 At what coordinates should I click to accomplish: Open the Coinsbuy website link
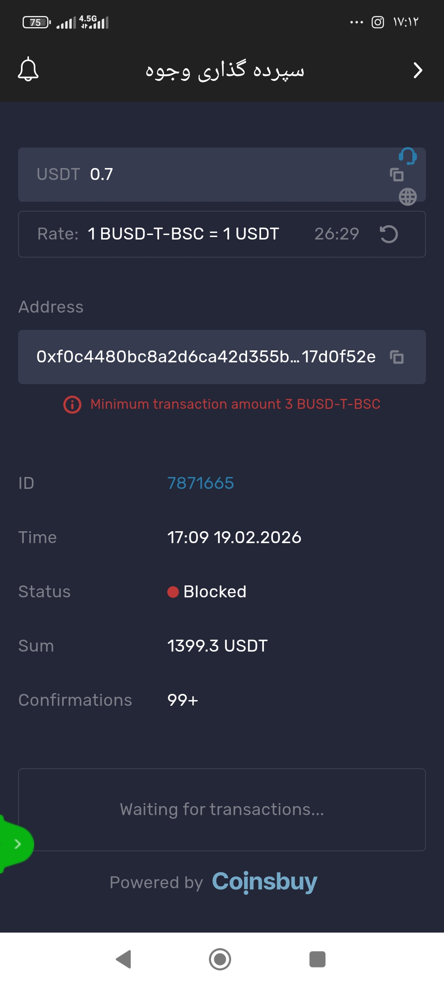pos(264,882)
